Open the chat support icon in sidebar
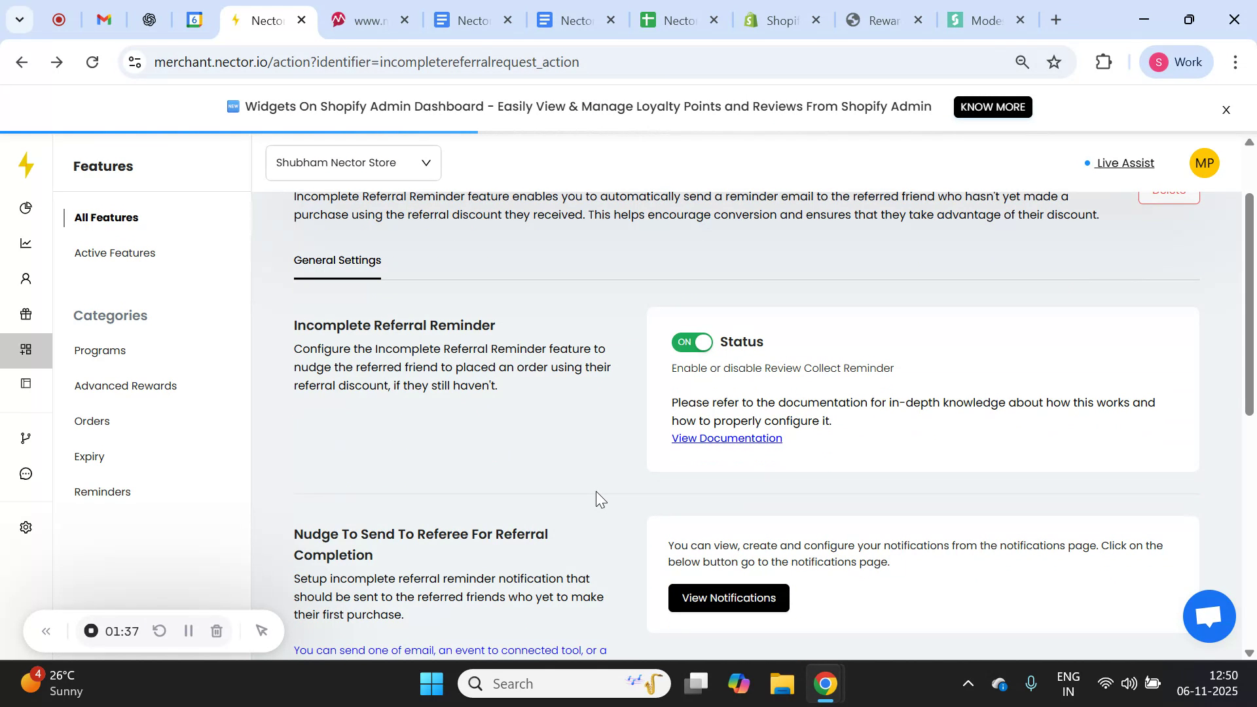The image size is (1257, 707). (x=26, y=473)
